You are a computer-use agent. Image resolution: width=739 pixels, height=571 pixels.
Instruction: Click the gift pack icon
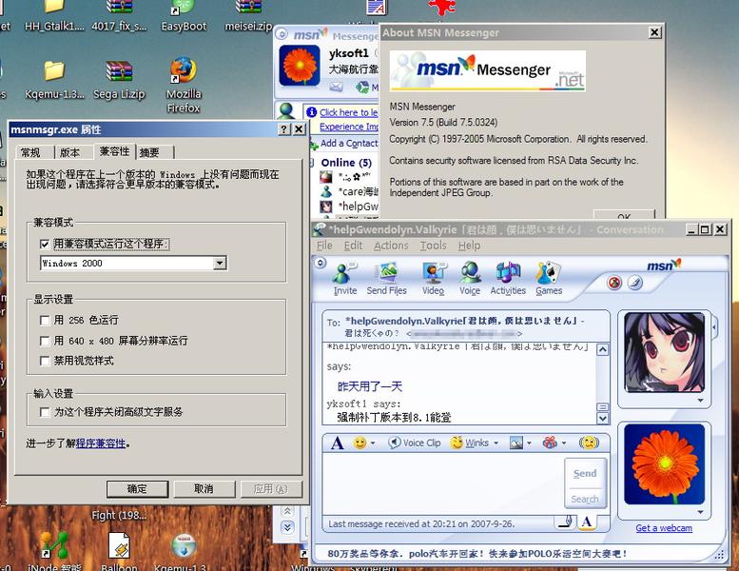pos(550,443)
